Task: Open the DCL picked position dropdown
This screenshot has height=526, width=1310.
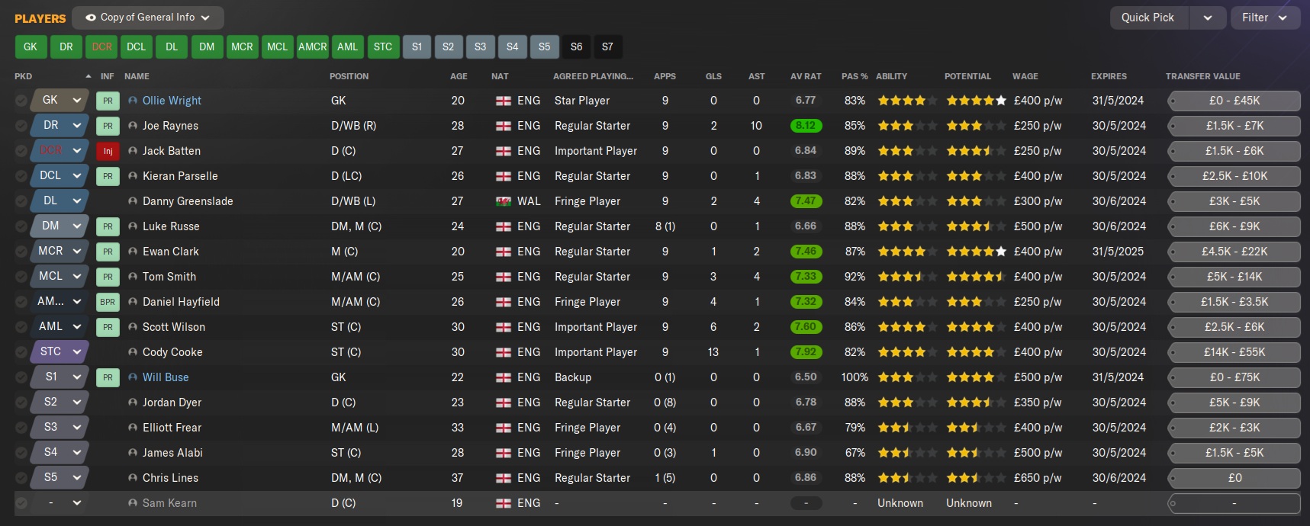Action: click(60, 175)
